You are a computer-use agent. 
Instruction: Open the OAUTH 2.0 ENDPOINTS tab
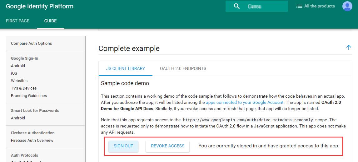tap(183, 68)
